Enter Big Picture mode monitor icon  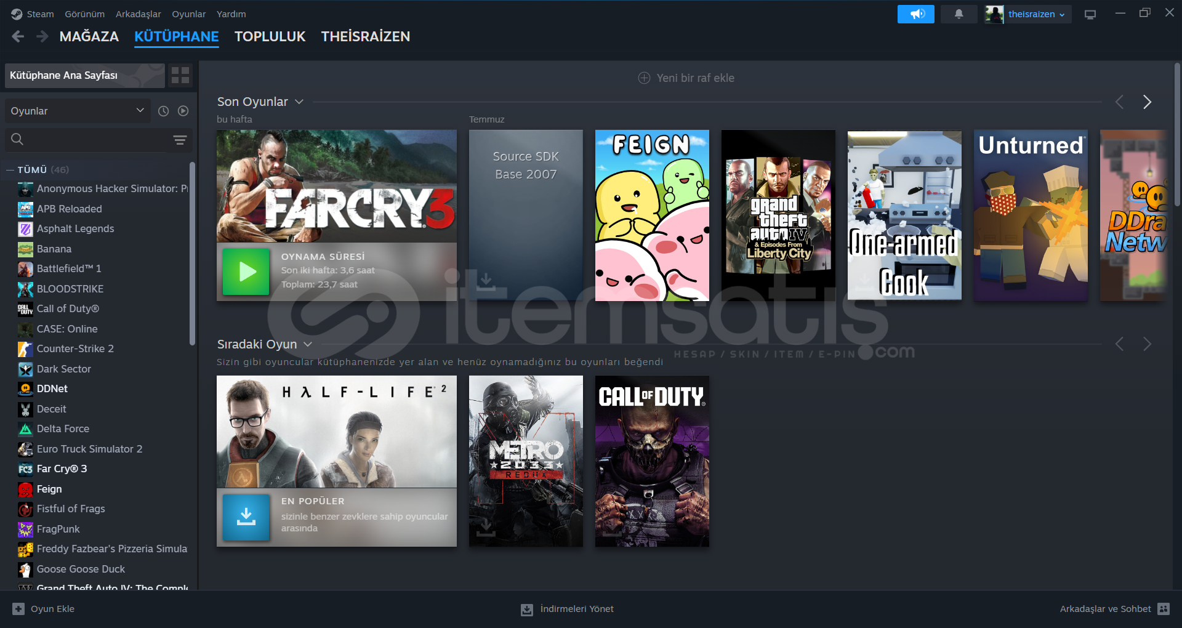[x=1090, y=14]
